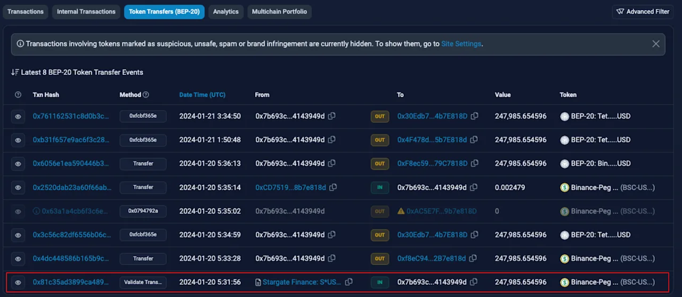682x297 pixels.
Task: Open transaction hash 0x3c56c82df6556b06c
Action: tap(71, 235)
